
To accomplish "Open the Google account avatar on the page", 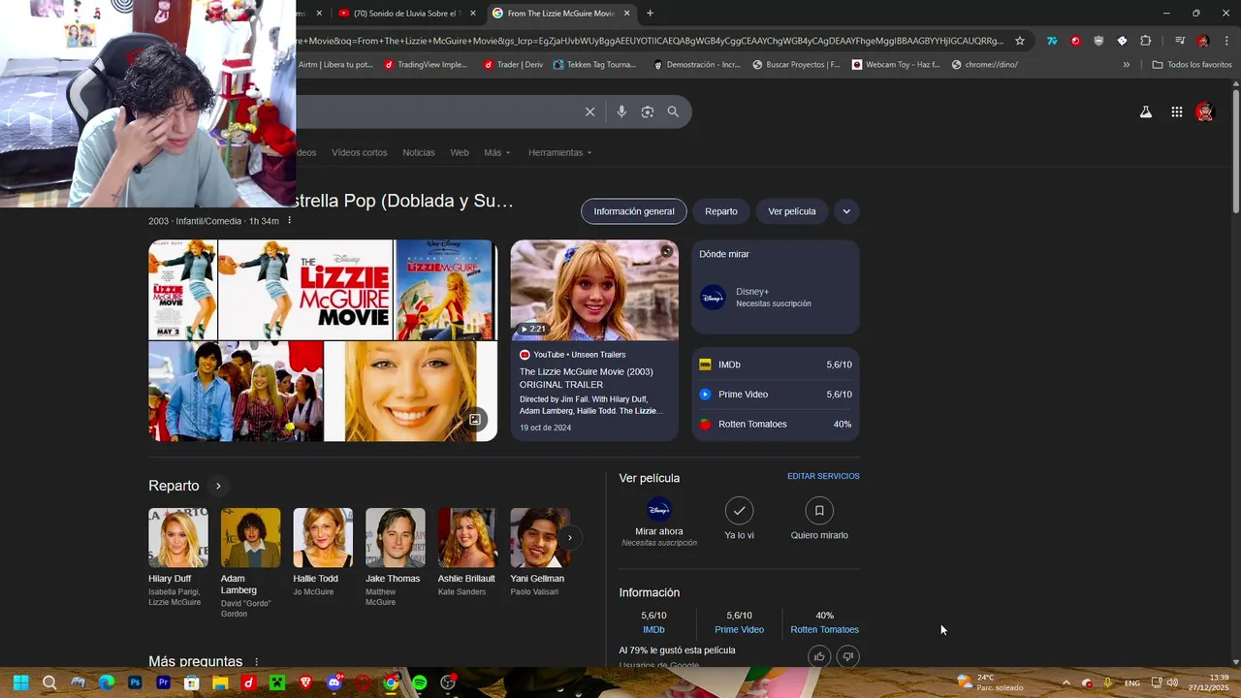I will click(x=1204, y=112).
